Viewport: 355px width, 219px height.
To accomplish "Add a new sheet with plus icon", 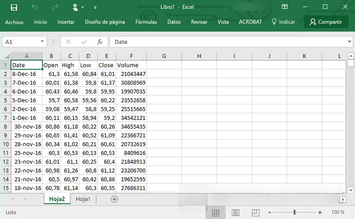I will pyautogui.click(x=114, y=199).
